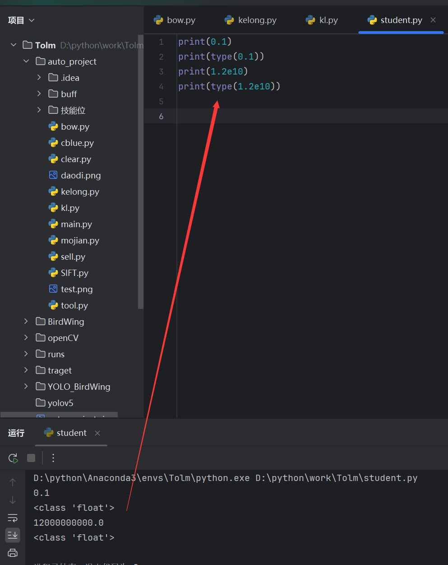Toggle soft-wrap in run console
Viewport: 448px width, 565px height.
[x=13, y=518]
